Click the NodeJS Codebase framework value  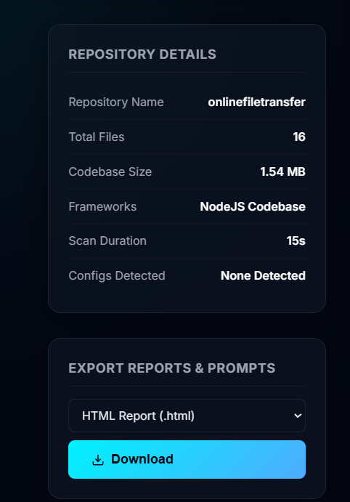coord(253,206)
